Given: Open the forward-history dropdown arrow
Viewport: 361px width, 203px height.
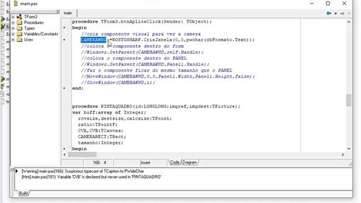Looking at the screenshot, I should tap(349, 14).
